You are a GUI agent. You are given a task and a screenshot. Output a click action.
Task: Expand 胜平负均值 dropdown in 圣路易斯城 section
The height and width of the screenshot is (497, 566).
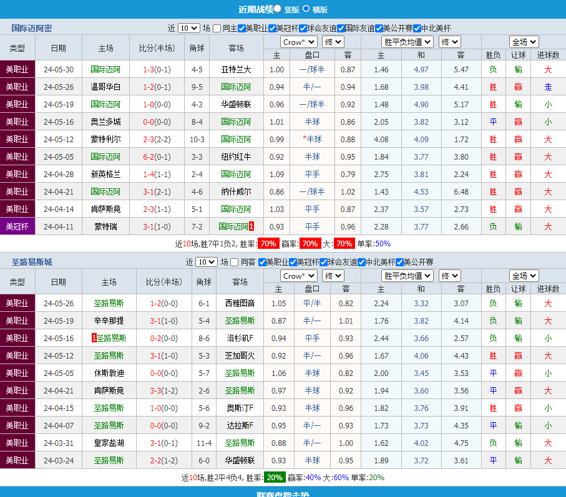(407, 276)
